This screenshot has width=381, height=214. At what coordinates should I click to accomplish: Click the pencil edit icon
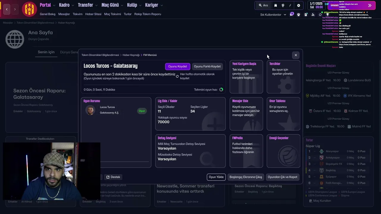pos(290,5)
